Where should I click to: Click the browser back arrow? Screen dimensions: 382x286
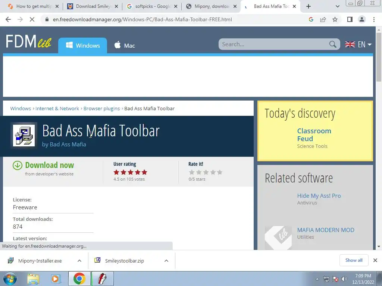click(x=8, y=19)
